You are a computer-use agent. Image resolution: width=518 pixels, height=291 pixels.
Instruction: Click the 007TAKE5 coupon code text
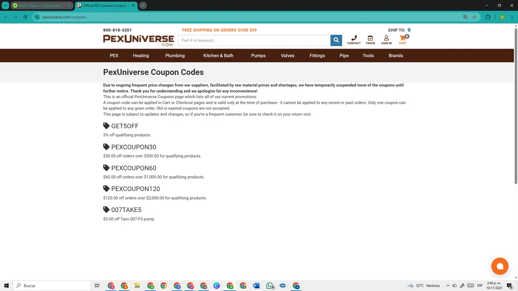click(126, 210)
